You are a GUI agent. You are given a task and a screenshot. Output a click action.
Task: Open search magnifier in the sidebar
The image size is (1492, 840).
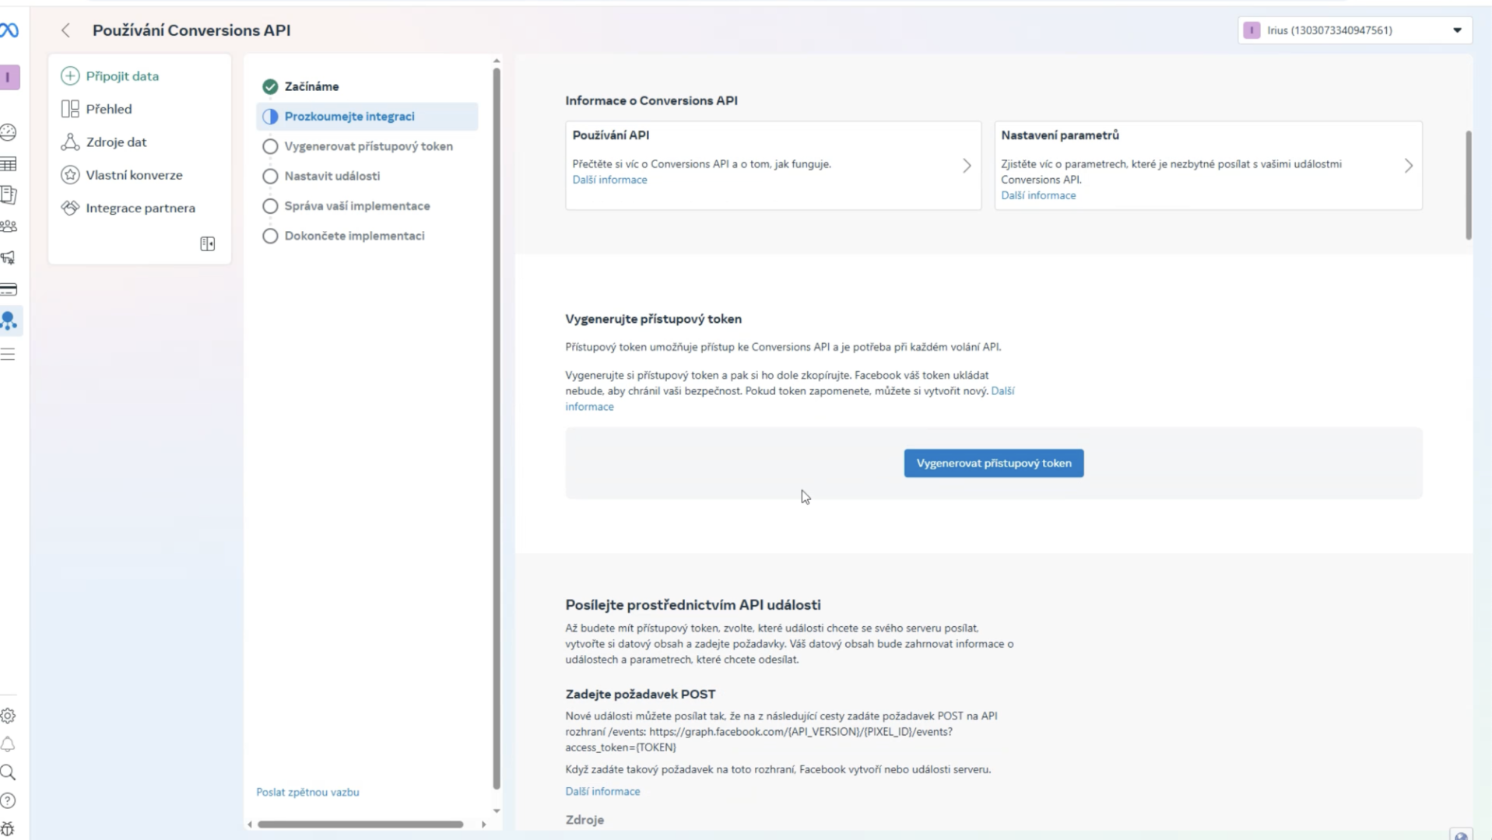tap(8, 772)
